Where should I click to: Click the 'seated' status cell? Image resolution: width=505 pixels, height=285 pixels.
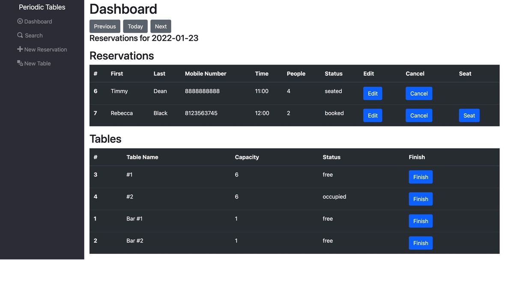[333, 91]
